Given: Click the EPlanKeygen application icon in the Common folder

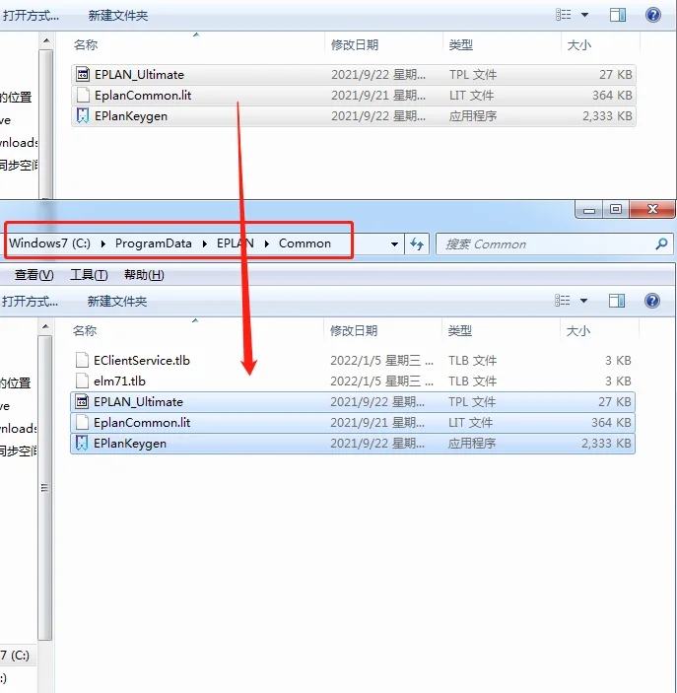Looking at the screenshot, I should tap(82, 444).
